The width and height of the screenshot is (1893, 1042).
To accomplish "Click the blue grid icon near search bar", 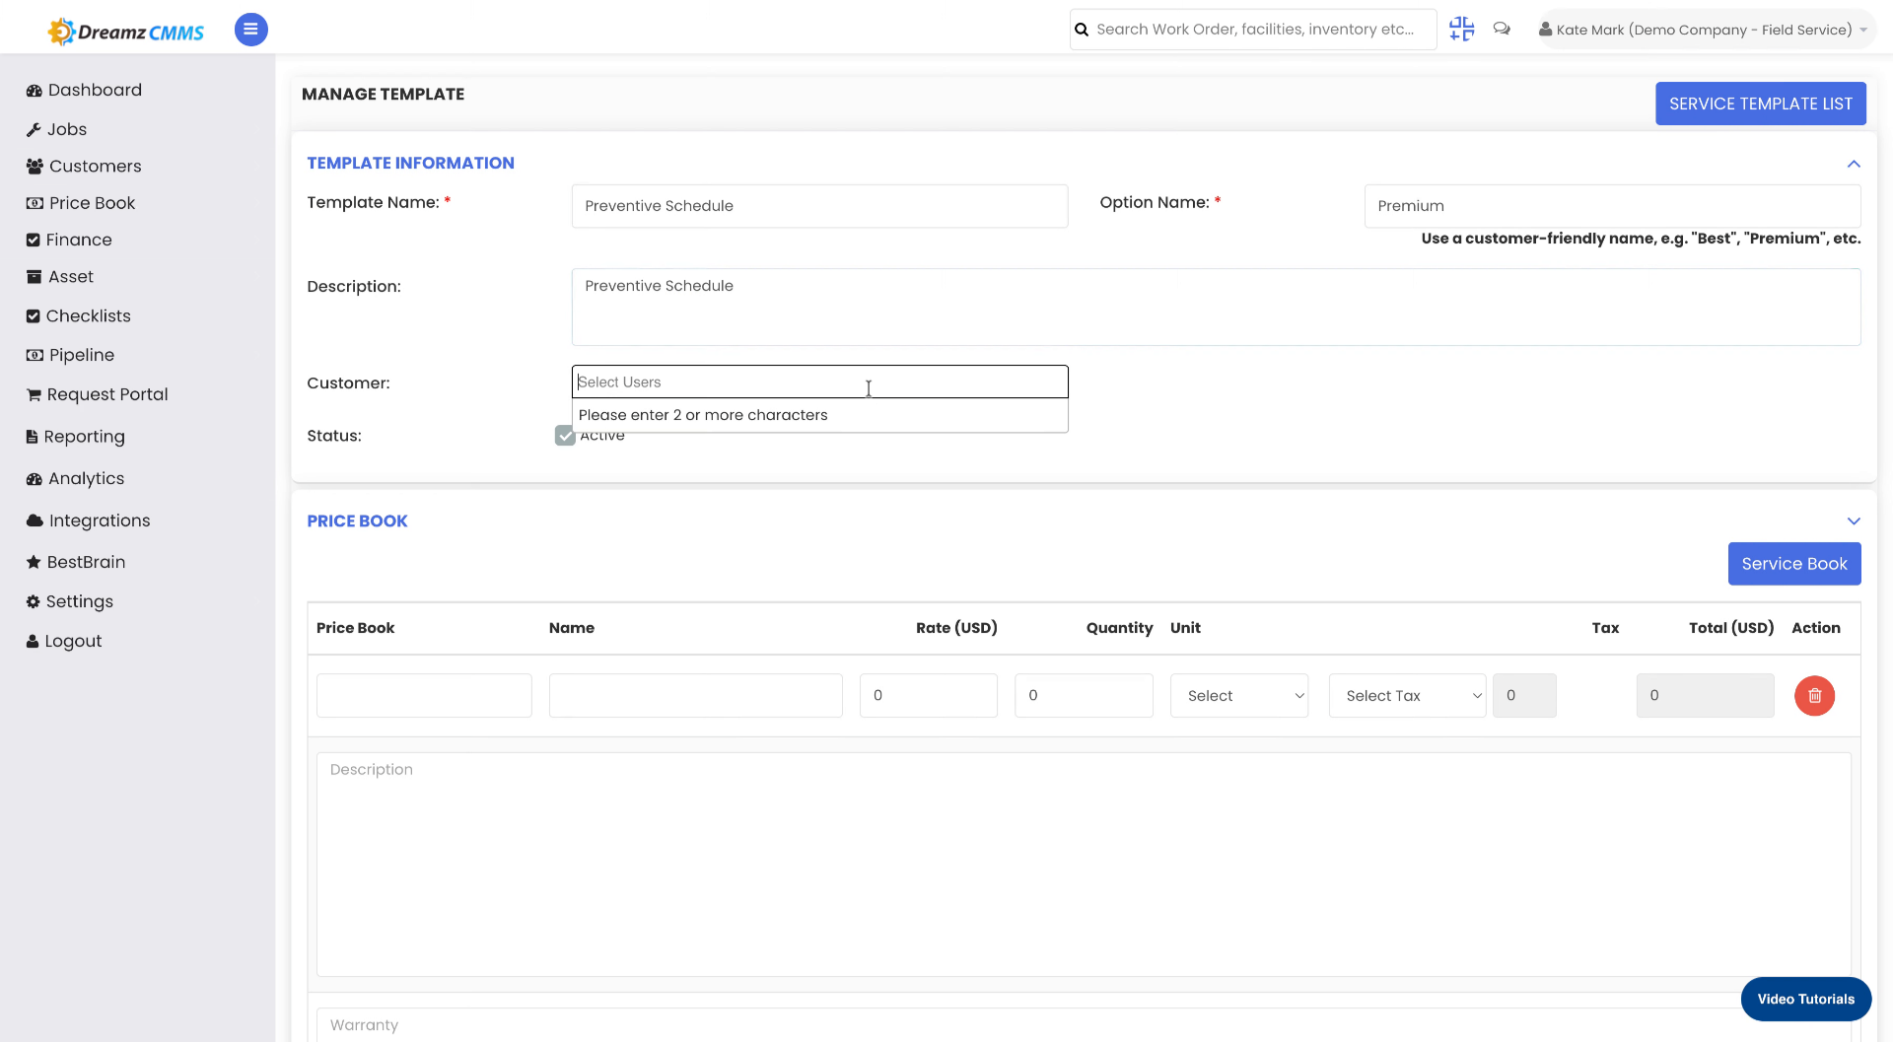I will (1461, 29).
